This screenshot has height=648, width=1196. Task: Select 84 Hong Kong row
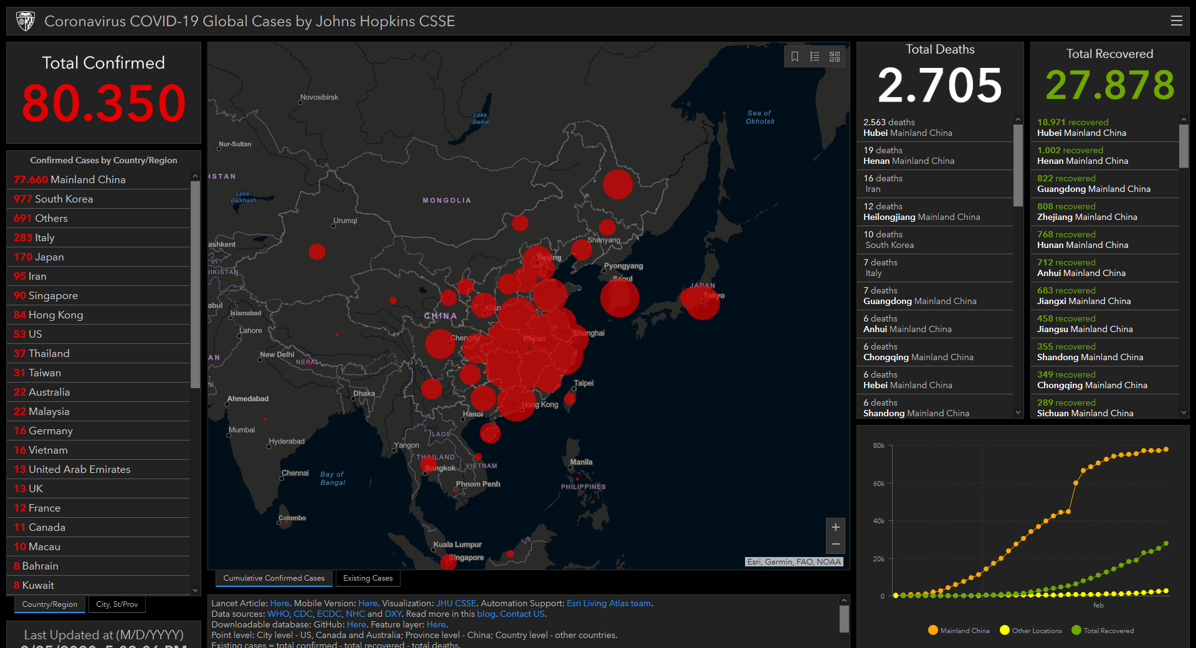(98, 315)
